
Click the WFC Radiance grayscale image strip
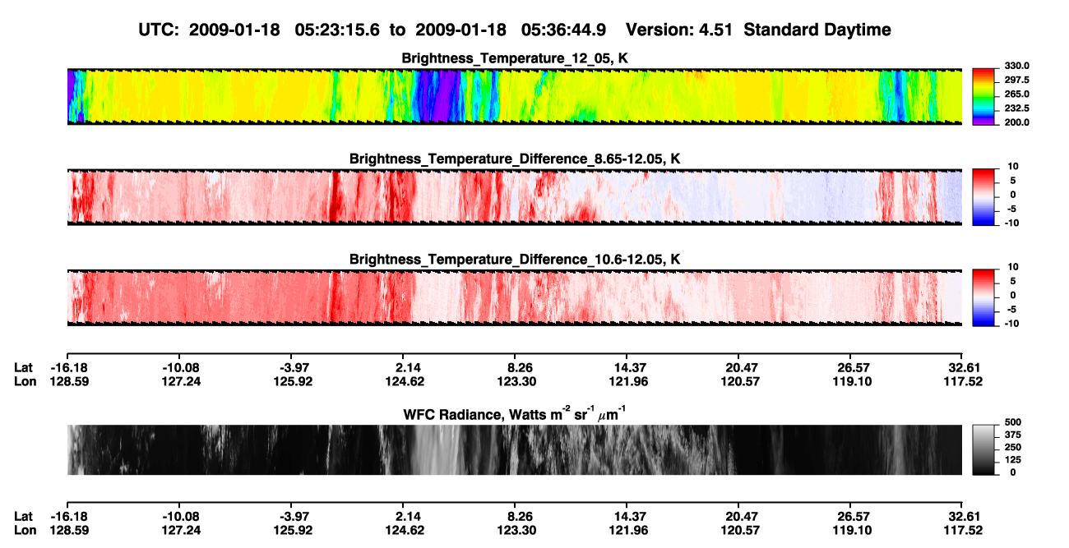click(514, 449)
